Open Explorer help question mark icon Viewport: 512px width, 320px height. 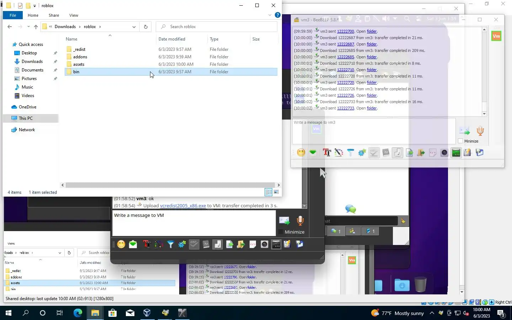[x=278, y=15]
